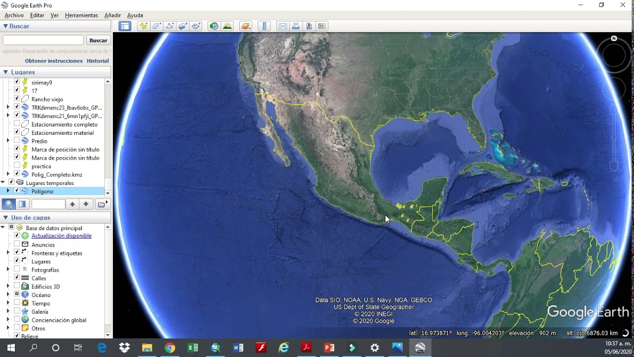Toggle the Estacionamiento material checkbox
This screenshot has height=357, width=634.
[17, 132]
